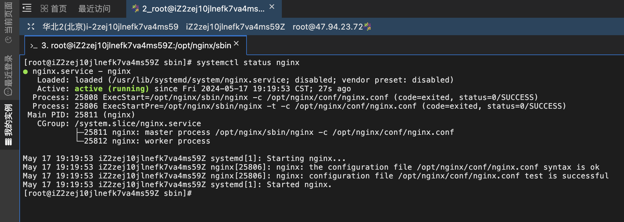This screenshot has height=222, width=624.
Task: Toggle fullscreen with the expand arrows icon
Action: [x=31, y=27]
